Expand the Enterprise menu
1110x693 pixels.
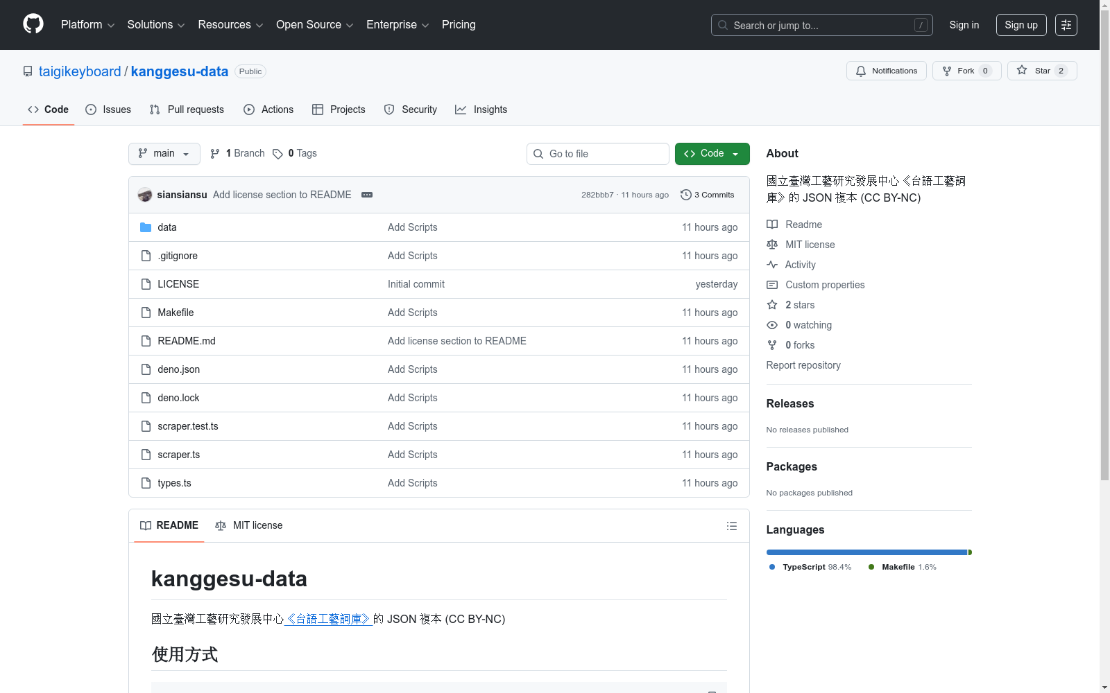[398, 25]
